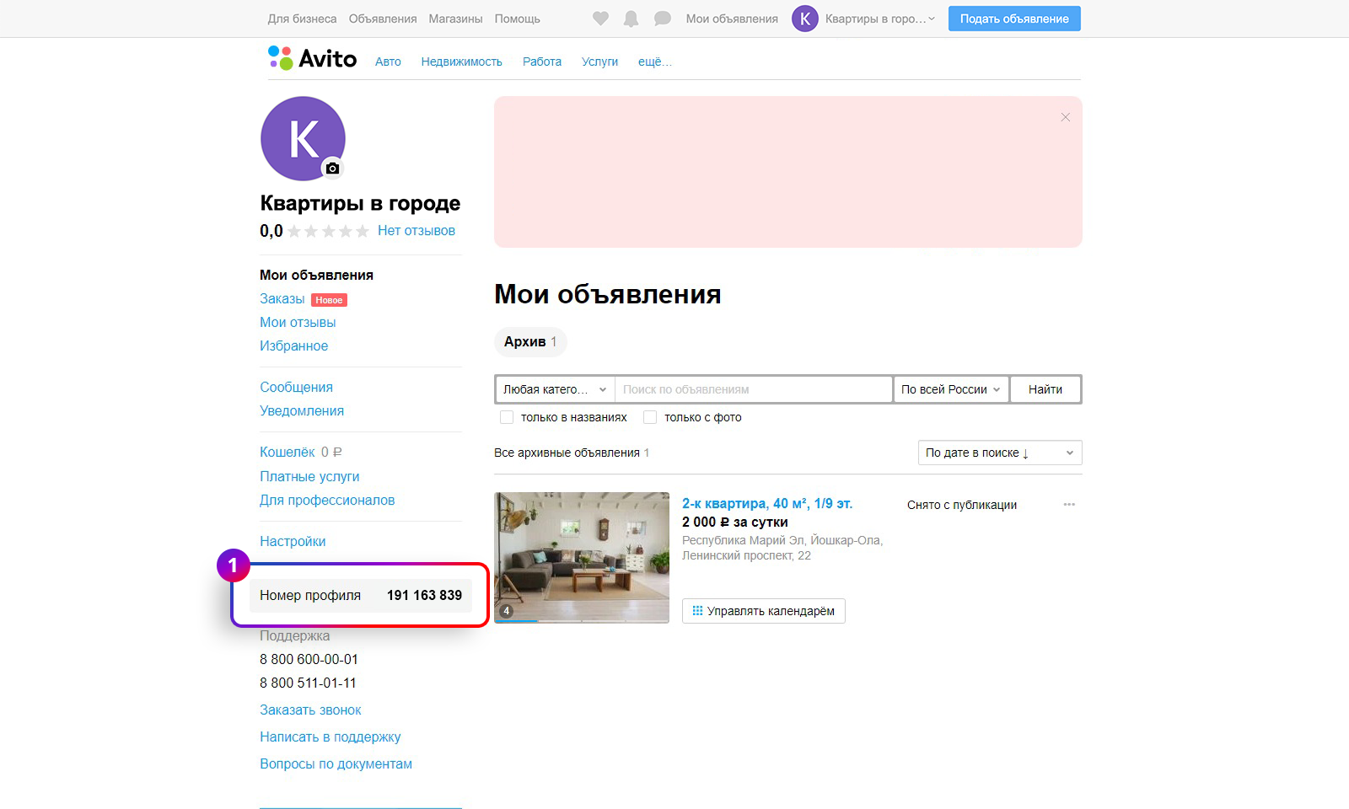Open 'Помощь' top menu item
Viewport: 1349px width, 809px height.
[517, 19]
